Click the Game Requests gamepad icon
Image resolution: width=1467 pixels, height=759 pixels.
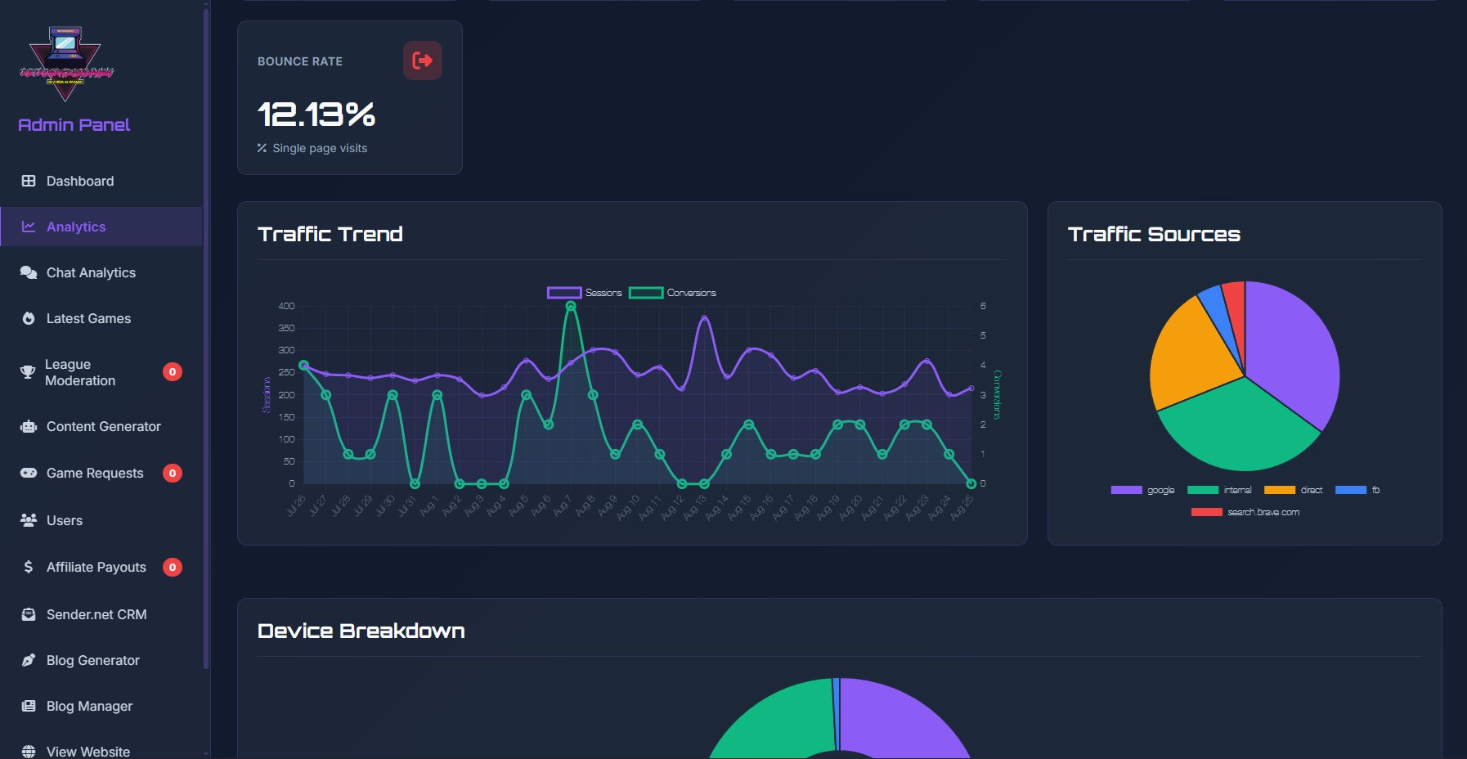click(x=29, y=473)
